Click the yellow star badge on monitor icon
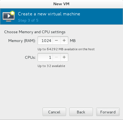Screen dimensions: 123x120 (12, 13)
